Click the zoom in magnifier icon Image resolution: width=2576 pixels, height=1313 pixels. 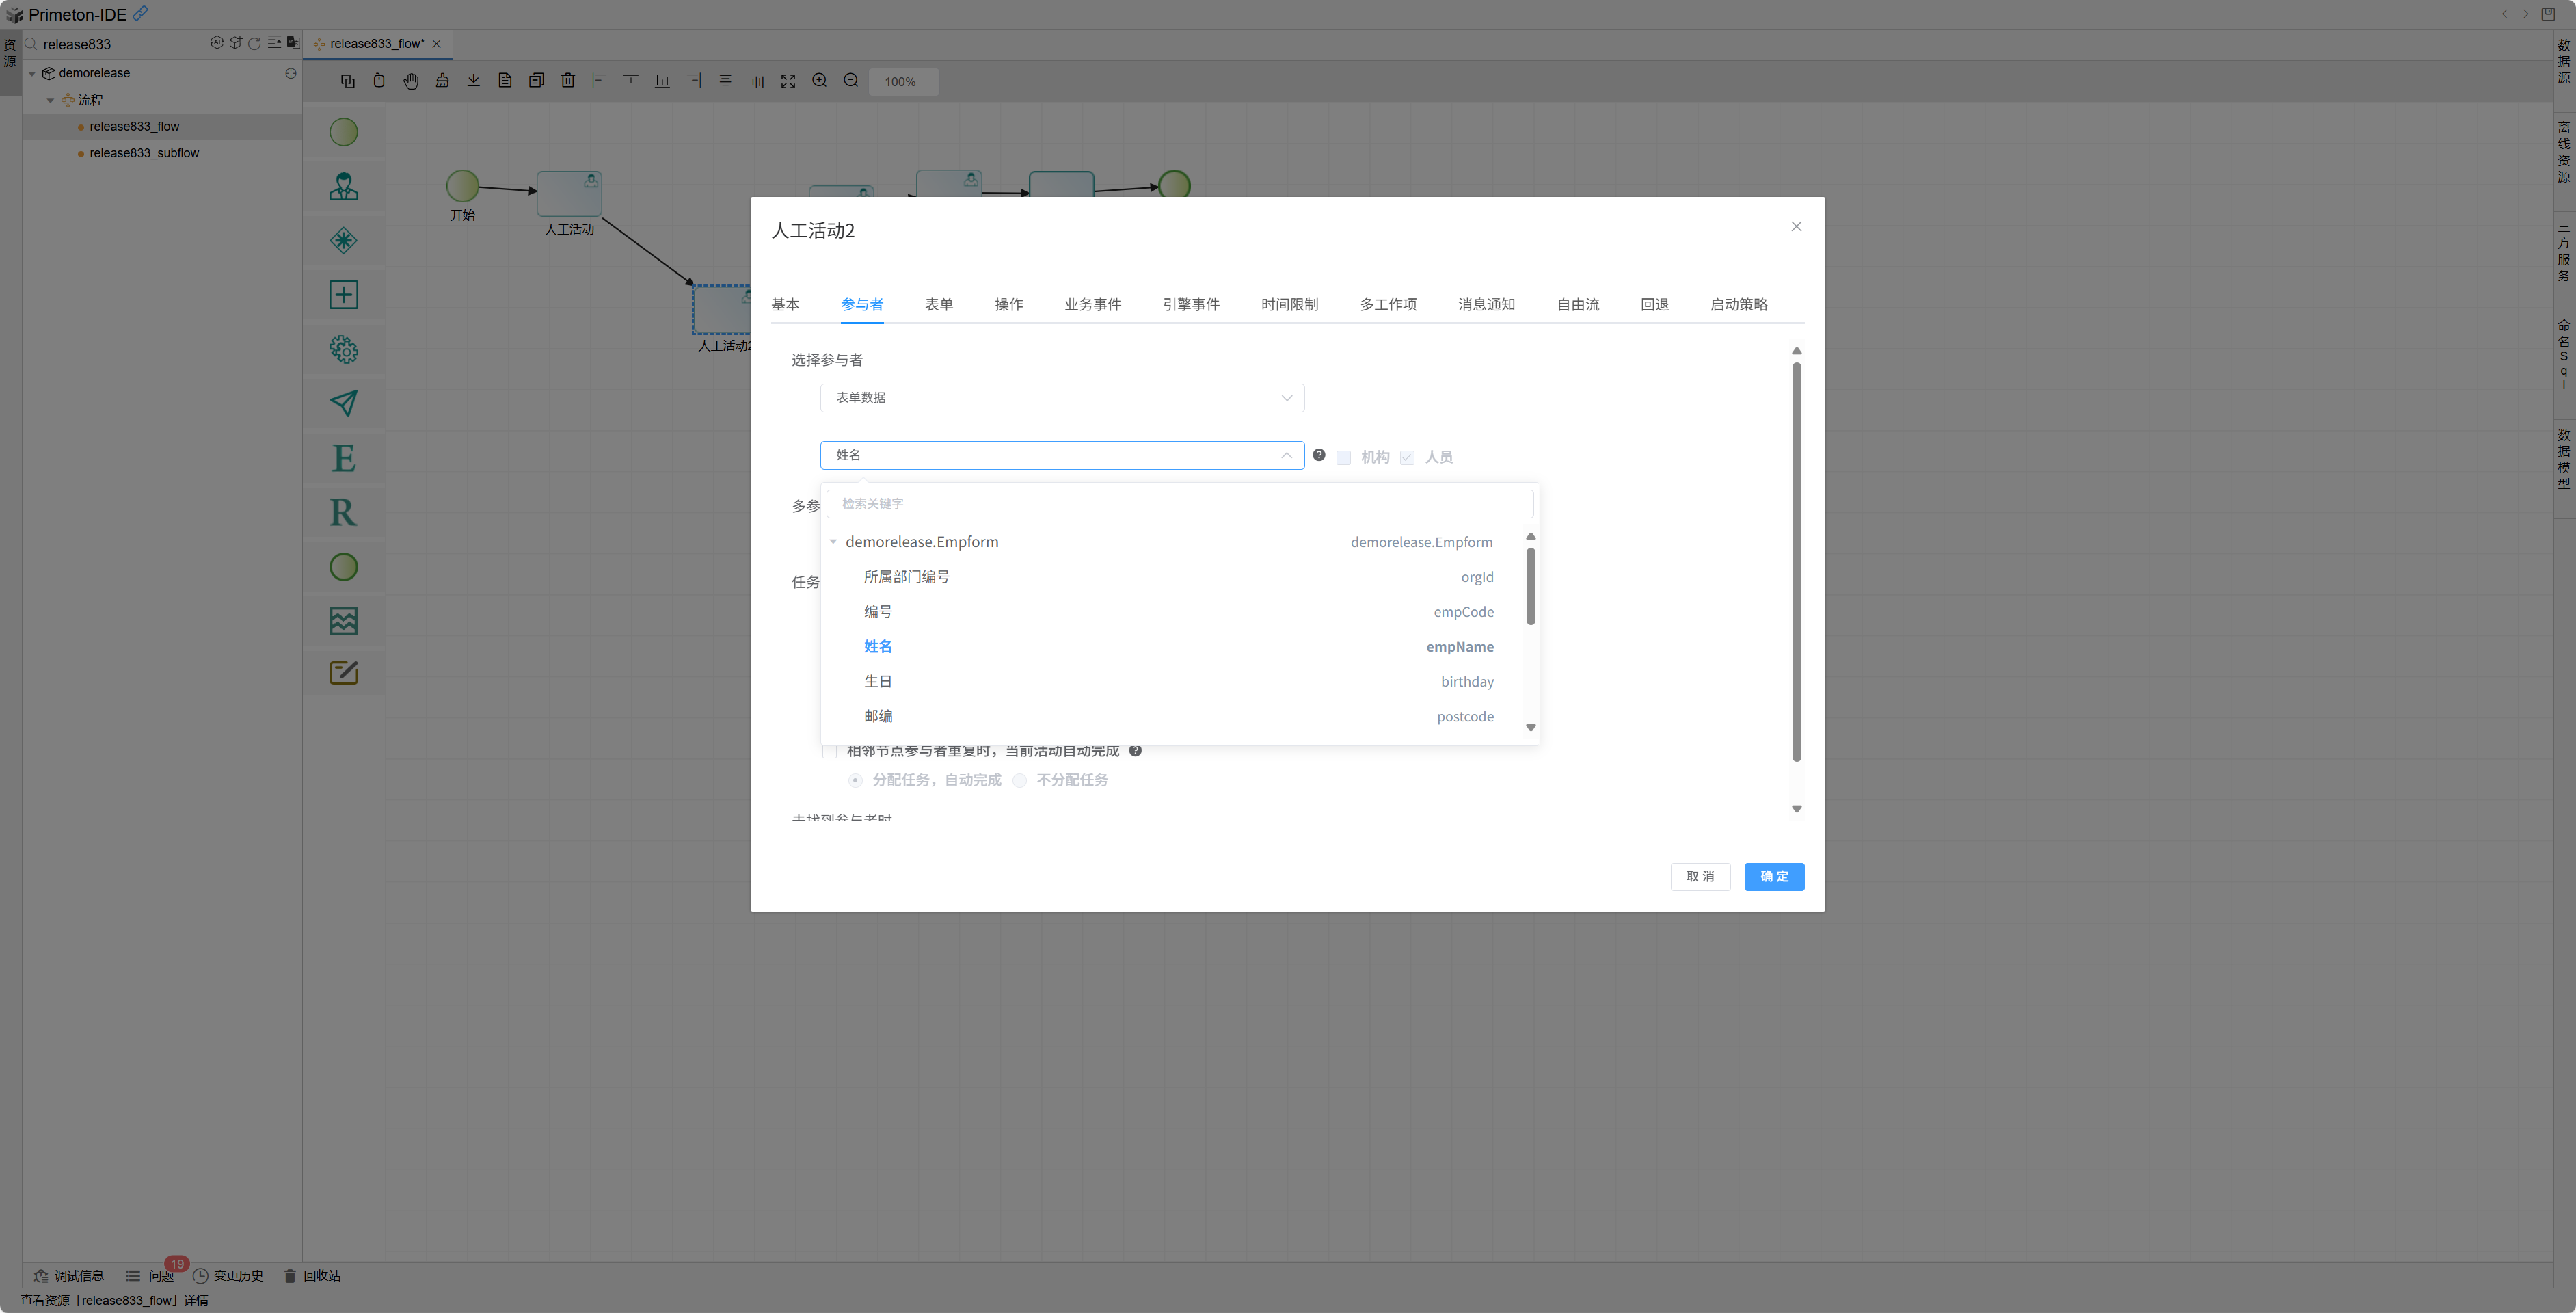(x=819, y=81)
